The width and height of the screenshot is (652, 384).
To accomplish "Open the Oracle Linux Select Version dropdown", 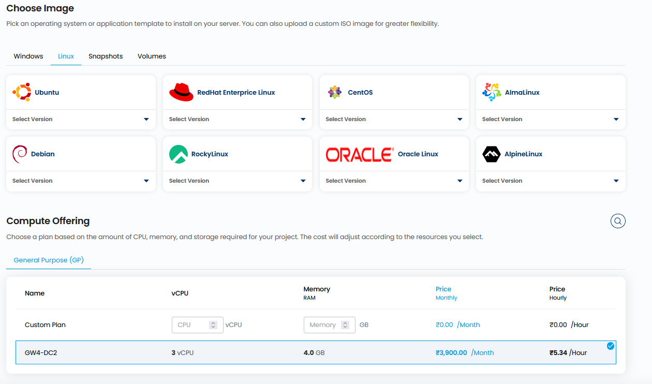I will 394,181.
